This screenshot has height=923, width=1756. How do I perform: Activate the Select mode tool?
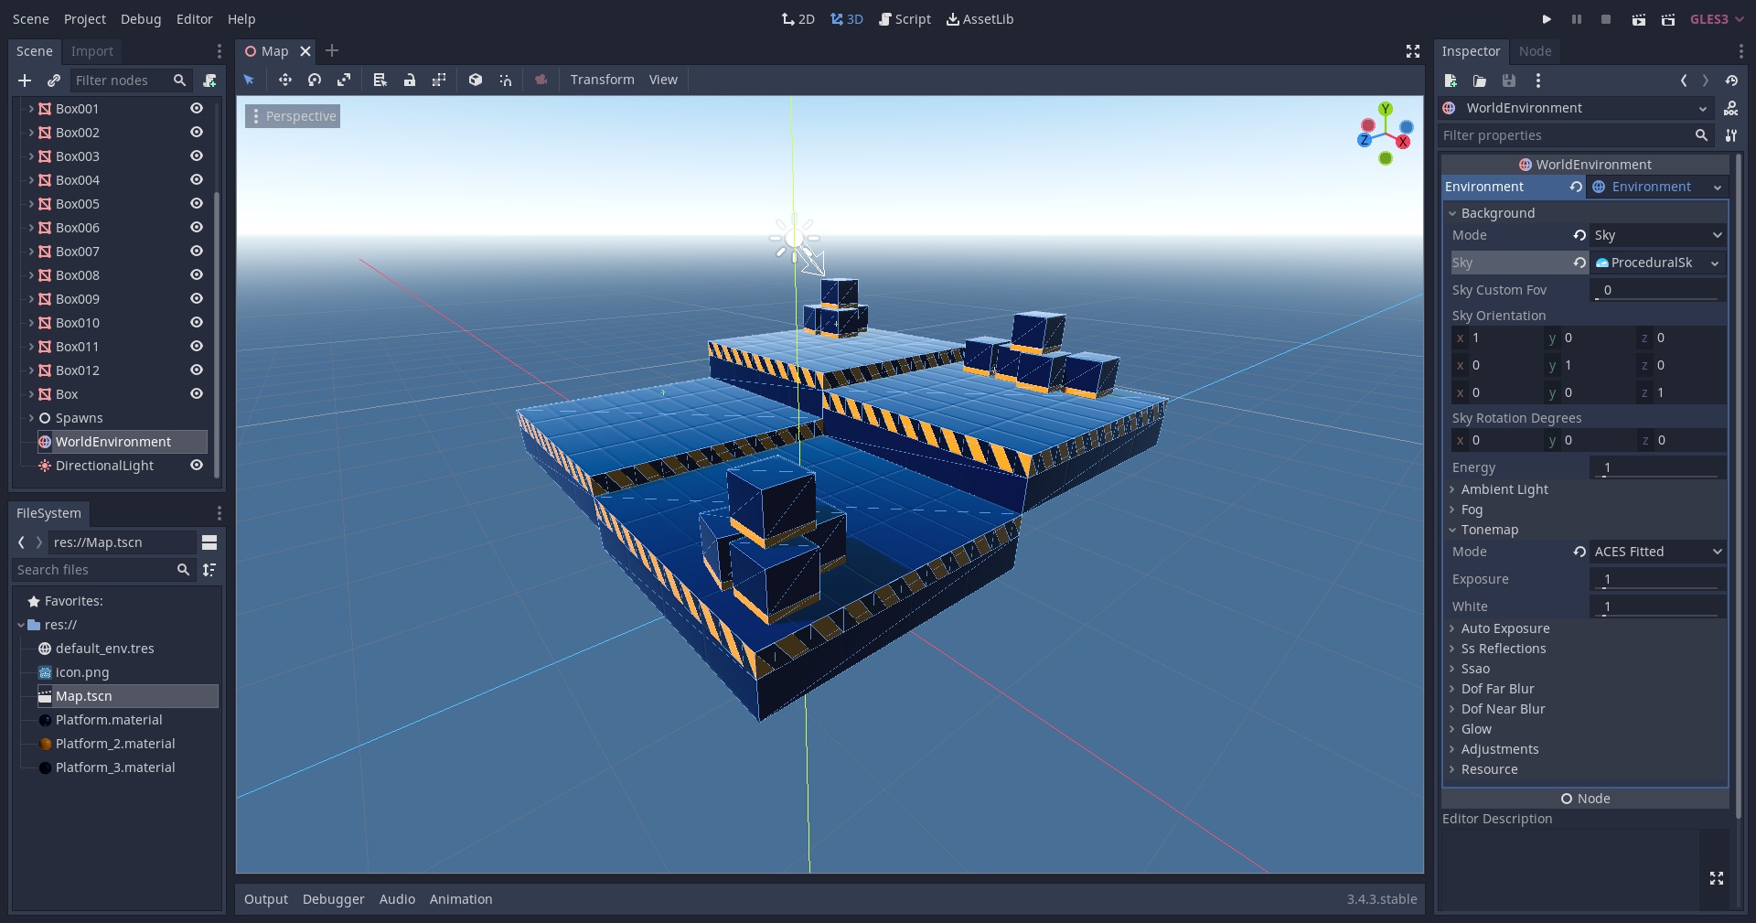pyautogui.click(x=249, y=80)
